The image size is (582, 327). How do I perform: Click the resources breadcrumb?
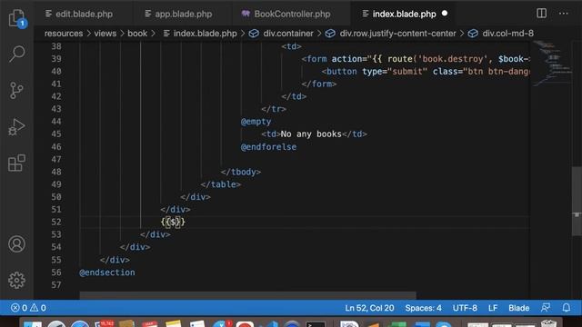point(64,34)
